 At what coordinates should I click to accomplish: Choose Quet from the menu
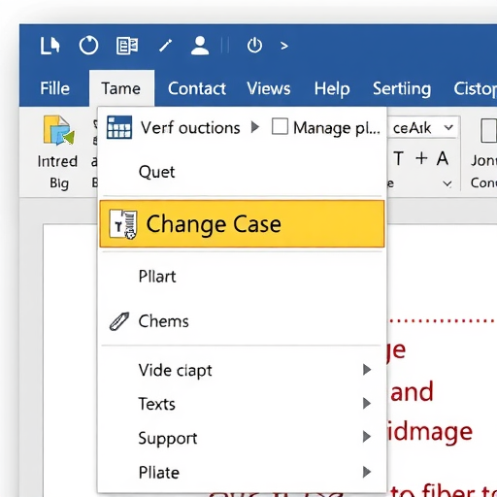tap(156, 172)
